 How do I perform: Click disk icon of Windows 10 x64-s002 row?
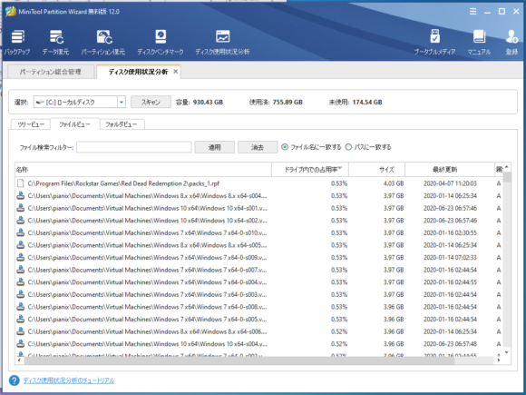tap(21, 221)
